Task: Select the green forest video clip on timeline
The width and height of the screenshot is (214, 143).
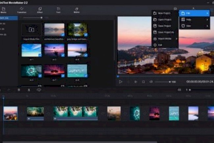Action: point(35,113)
